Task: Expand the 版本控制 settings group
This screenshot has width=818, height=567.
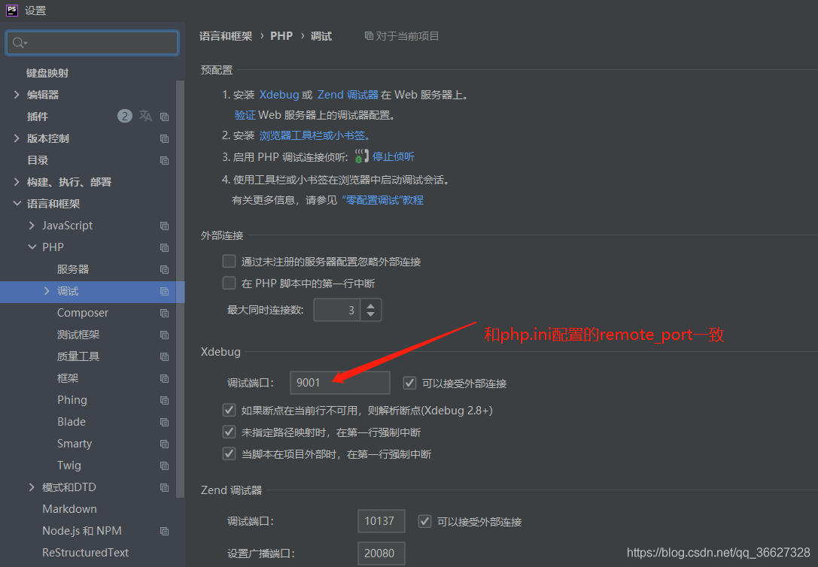Action: tap(17, 138)
